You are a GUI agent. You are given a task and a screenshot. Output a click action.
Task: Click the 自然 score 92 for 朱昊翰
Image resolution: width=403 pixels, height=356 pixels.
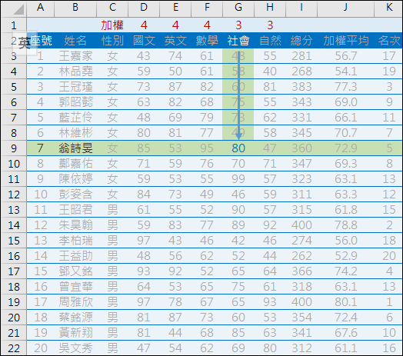270,225
